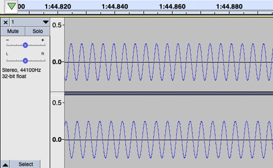Collapse the track using the up arrow button
The height and width of the screenshot is (168, 273).
point(5,165)
